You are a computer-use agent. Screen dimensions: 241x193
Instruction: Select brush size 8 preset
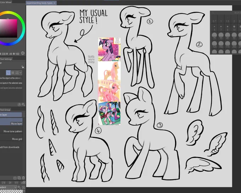click(228, 28)
